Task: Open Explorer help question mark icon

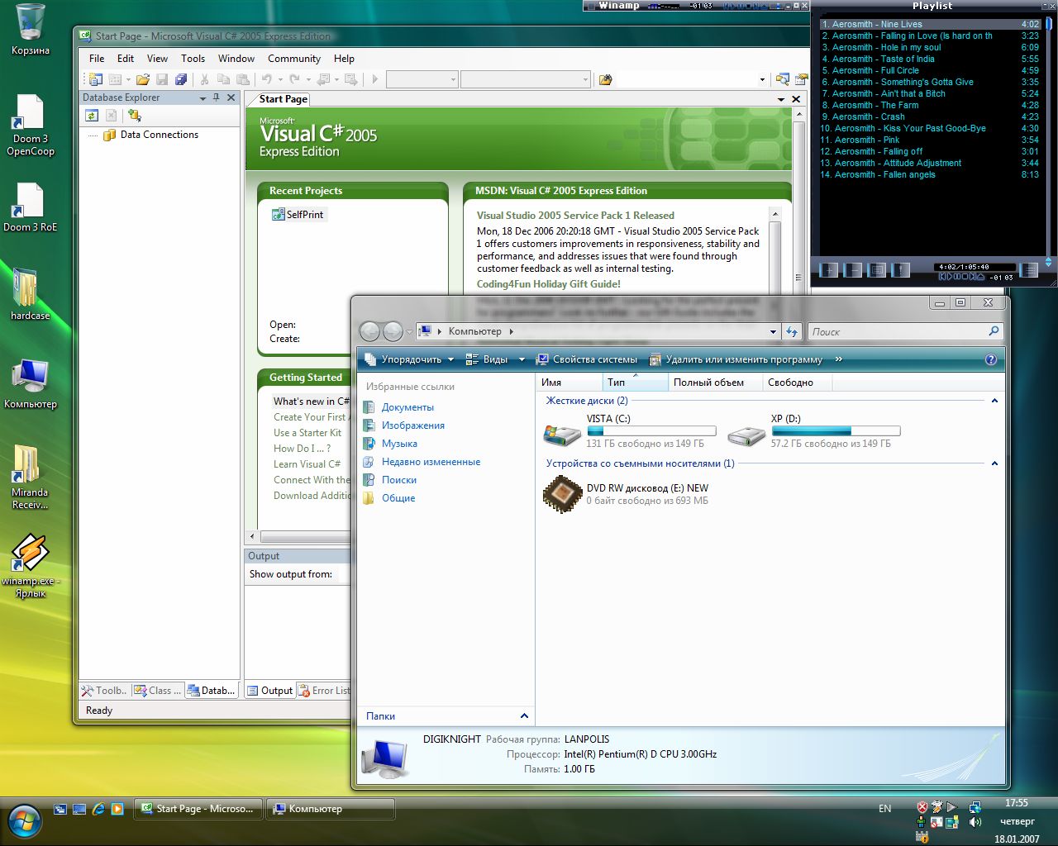Action: coord(991,359)
